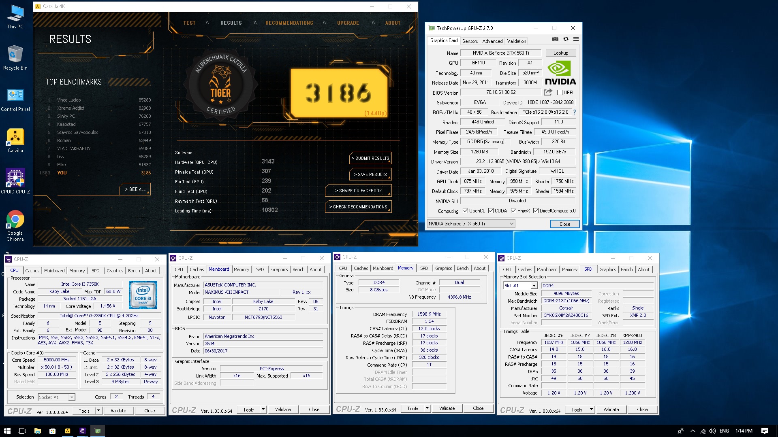This screenshot has height=437, width=778.
Task: Click the BIOS share/export icon in GPU-Z
Action: pos(548,92)
